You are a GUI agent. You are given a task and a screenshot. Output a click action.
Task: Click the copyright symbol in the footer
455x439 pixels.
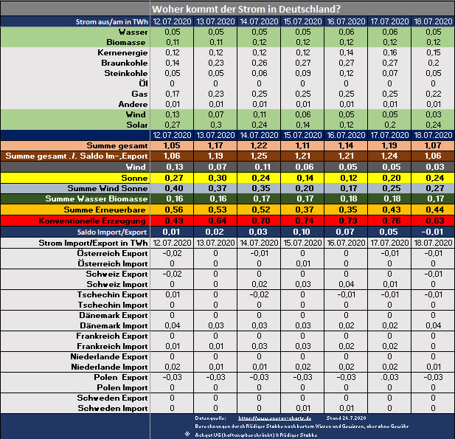coord(187,433)
